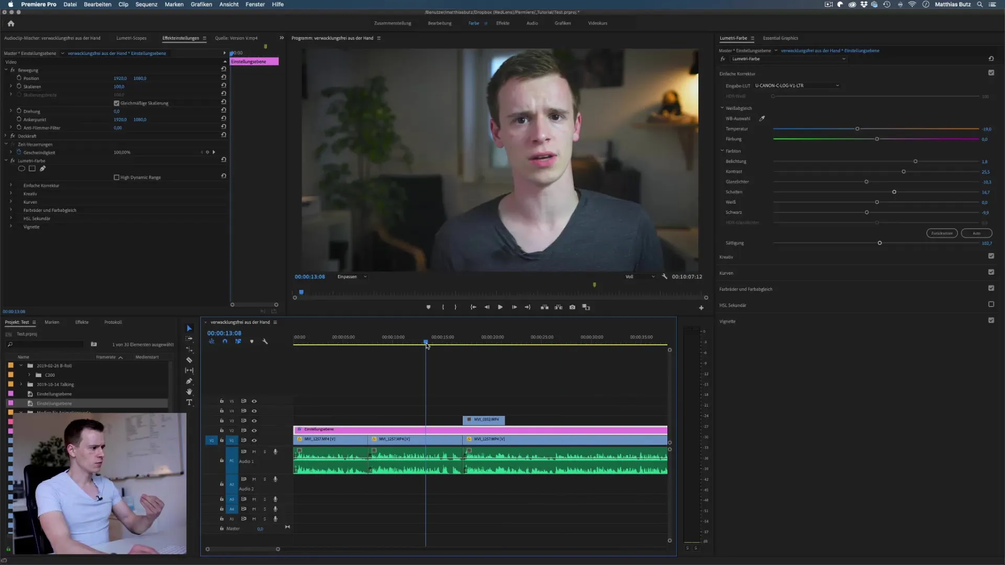Open the Effekte tab in project panel
The width and height of the screenshot is (1005, 565).
click(x=82, y=322)
